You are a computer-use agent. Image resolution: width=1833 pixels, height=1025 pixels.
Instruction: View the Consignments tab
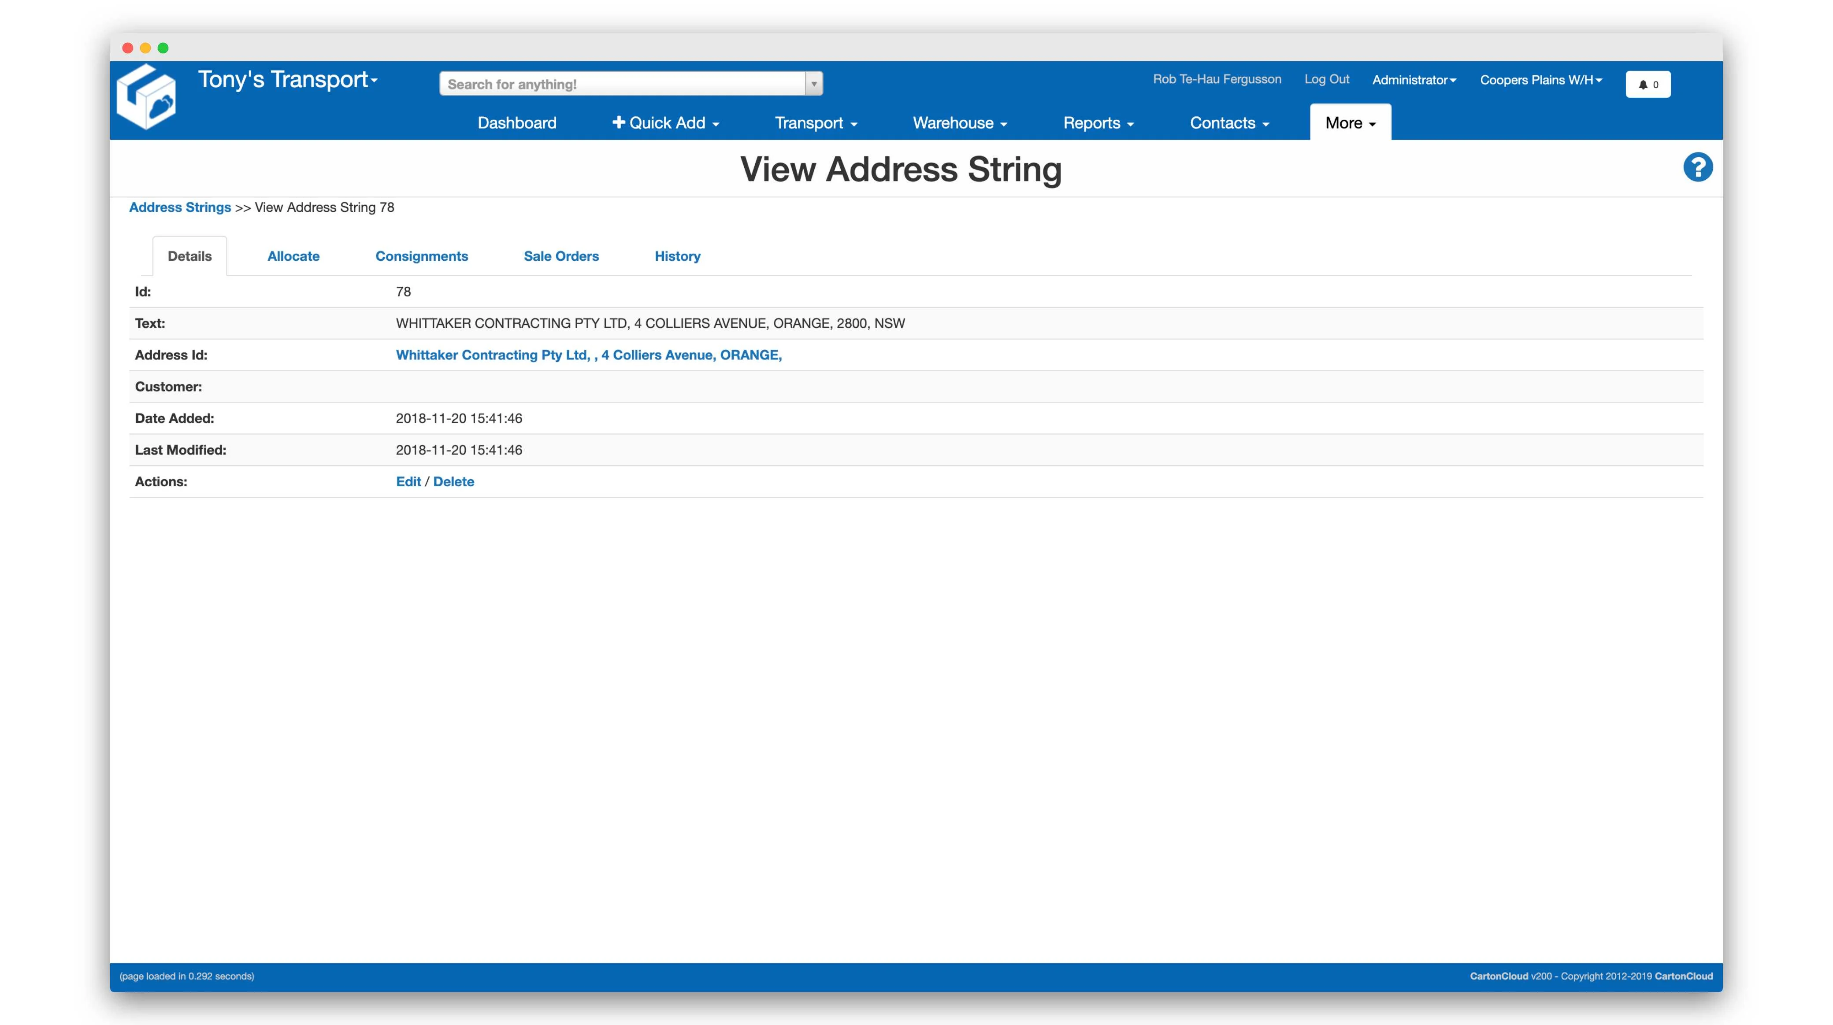[421, 255]
